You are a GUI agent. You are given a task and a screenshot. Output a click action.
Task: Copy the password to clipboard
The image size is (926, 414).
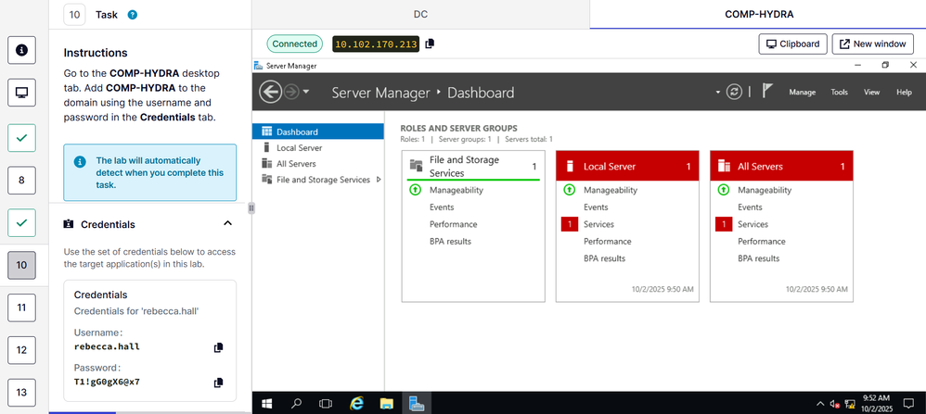coord(218,382)
